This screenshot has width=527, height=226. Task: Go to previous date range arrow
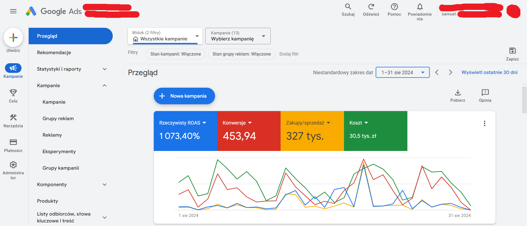tap(437, 72)
